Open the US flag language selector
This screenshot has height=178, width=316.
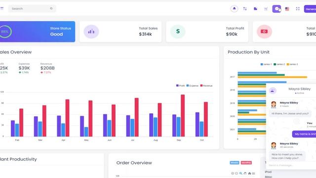point(287,9)
